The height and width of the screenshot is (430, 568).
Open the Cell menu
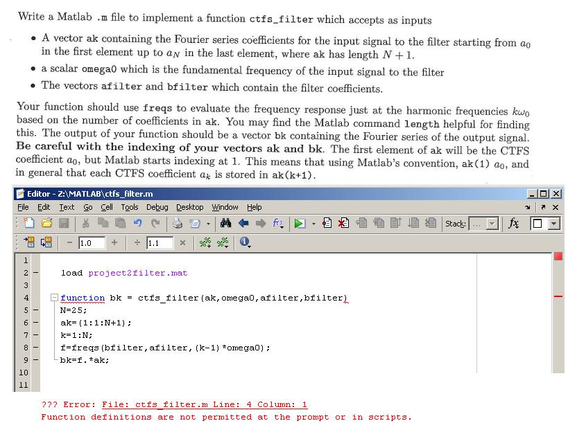coord(107,207)
